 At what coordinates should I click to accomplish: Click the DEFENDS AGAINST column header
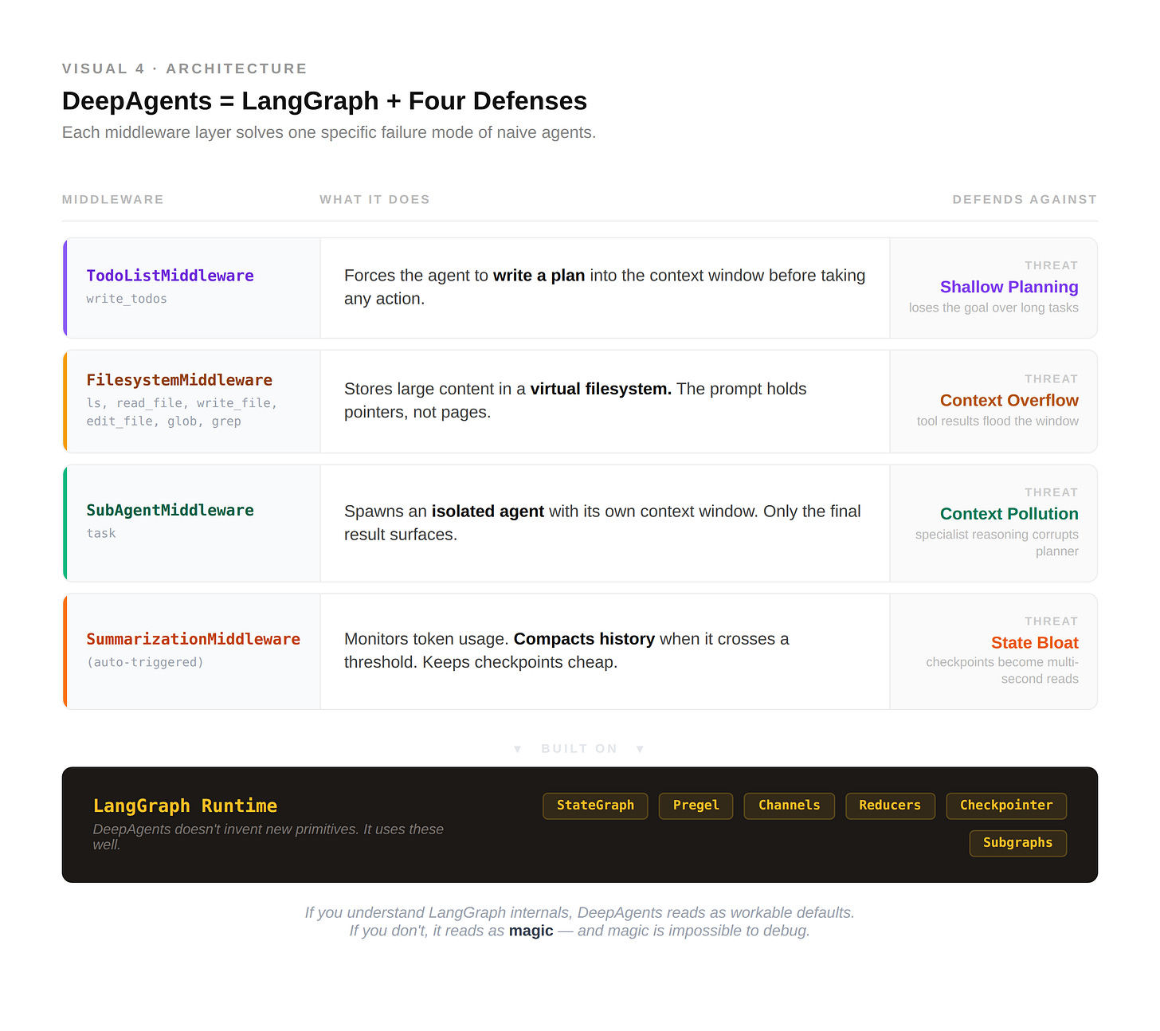coord(1025,200)
